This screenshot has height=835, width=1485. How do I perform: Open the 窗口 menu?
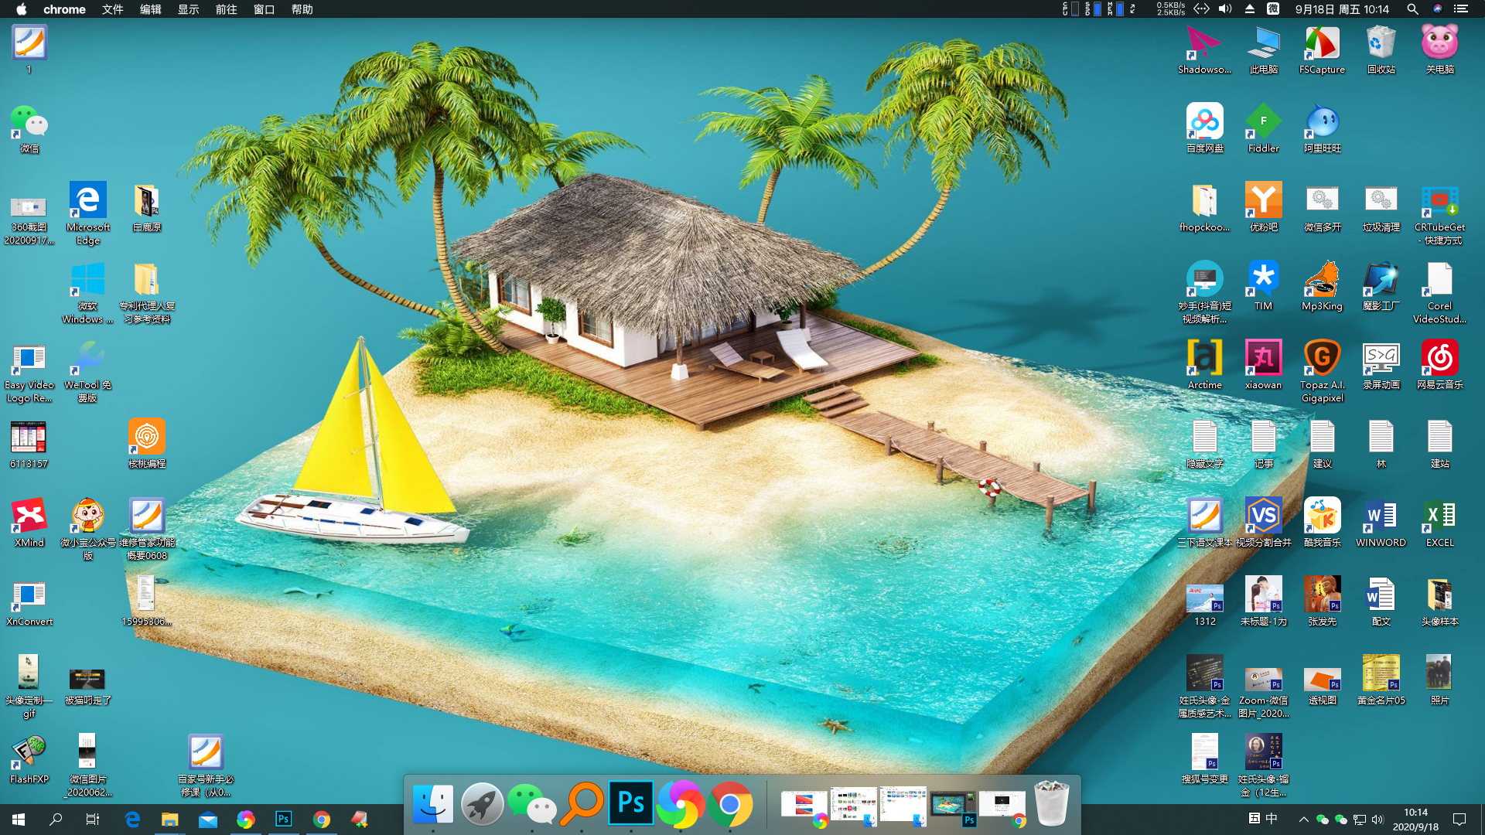263,9
